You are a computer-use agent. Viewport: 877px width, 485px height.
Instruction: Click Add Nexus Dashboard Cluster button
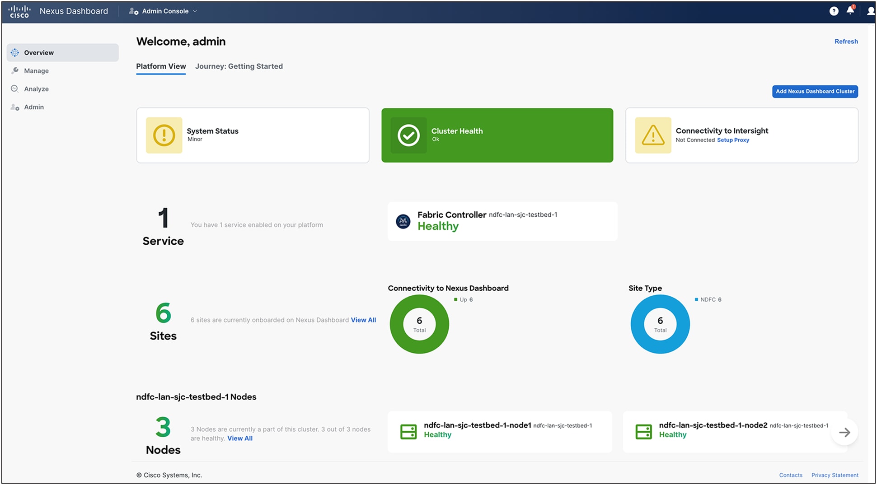815,91
